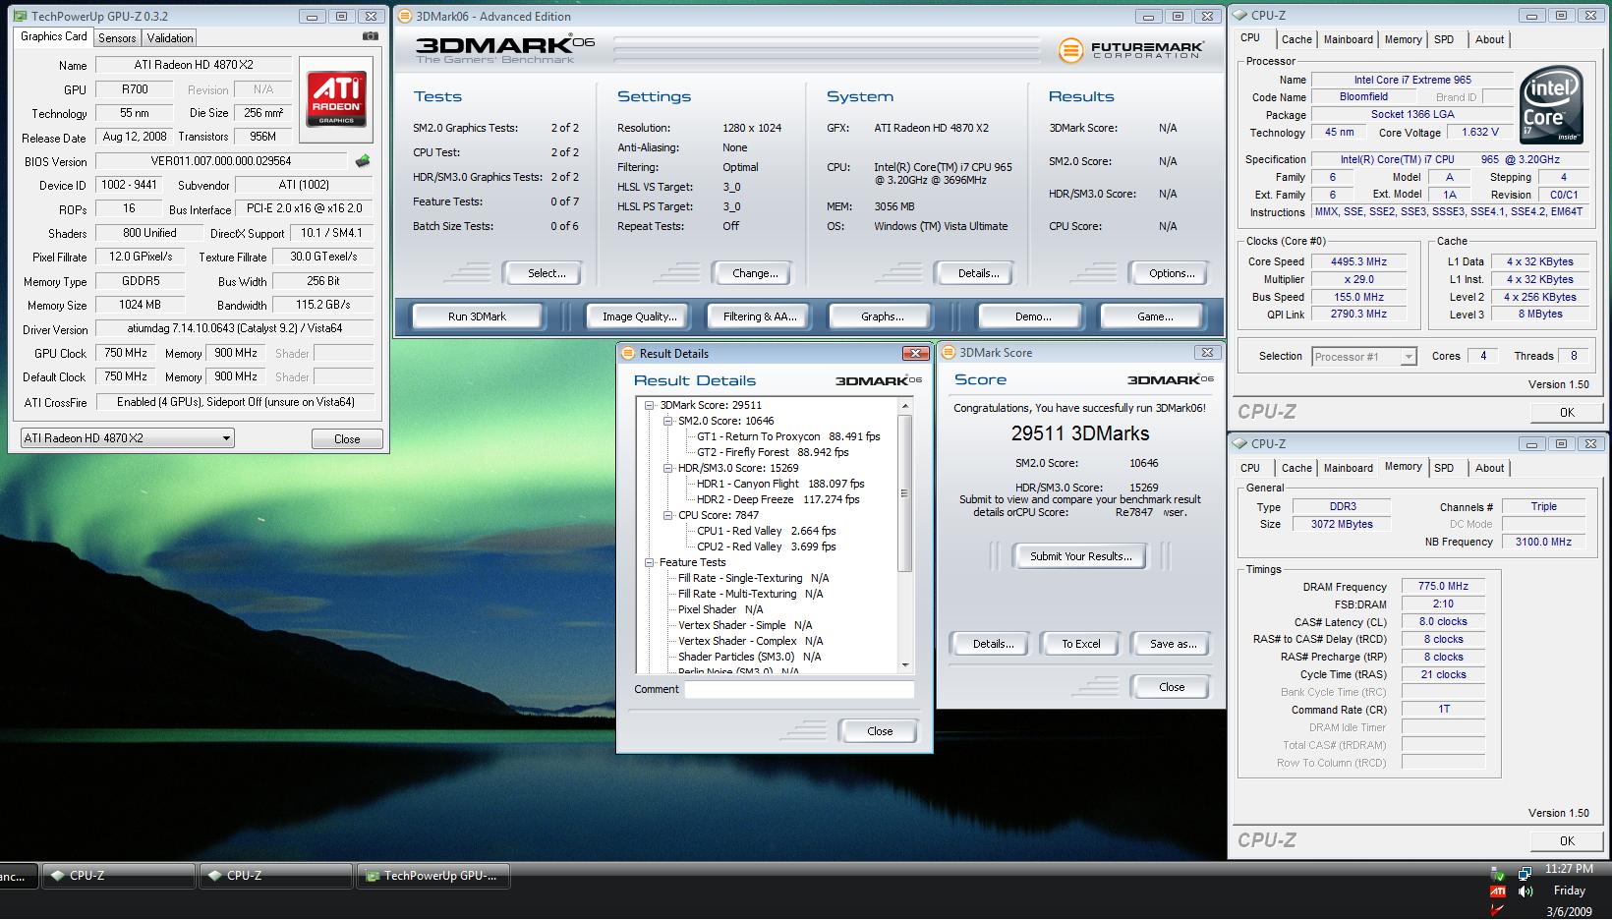
Task: Switch to the Sensors tab in GPU-Z
Action: click(x=117, y=38)
